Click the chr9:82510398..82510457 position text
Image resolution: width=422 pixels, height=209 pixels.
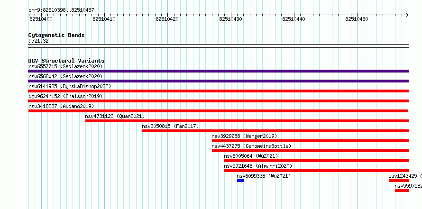(61, 10)
